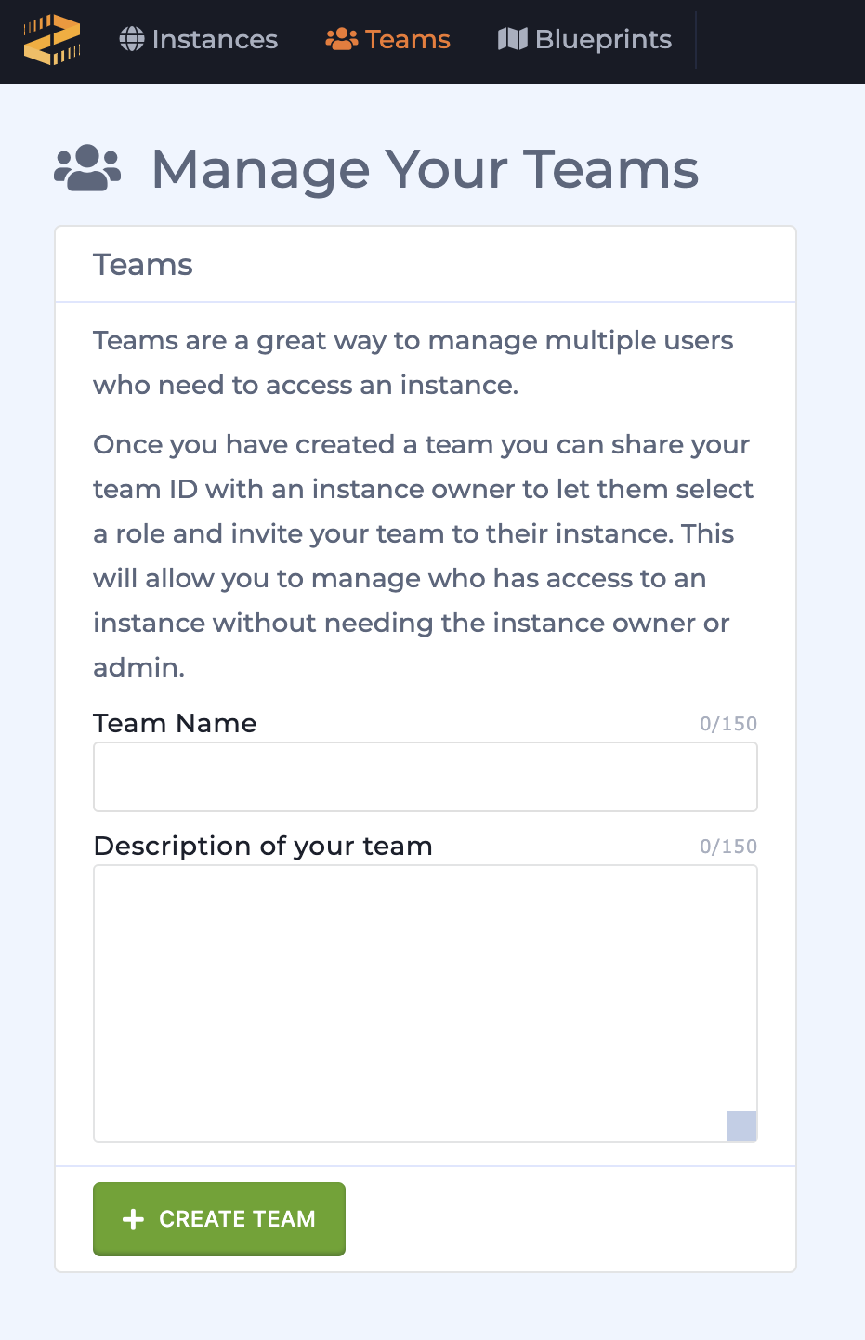Click the description textarea resize handle
Screen dimensions: 865x1340
741,1126
